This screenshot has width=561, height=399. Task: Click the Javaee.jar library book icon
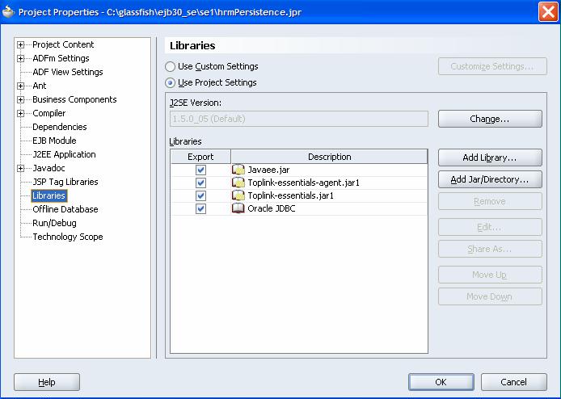click(238, 170)
